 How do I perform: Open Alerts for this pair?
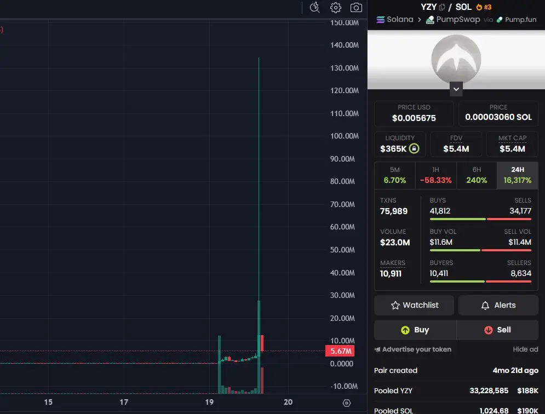498,305
